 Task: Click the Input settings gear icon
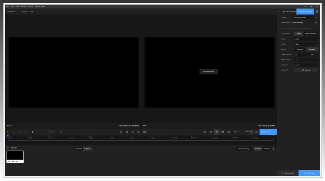284,11
